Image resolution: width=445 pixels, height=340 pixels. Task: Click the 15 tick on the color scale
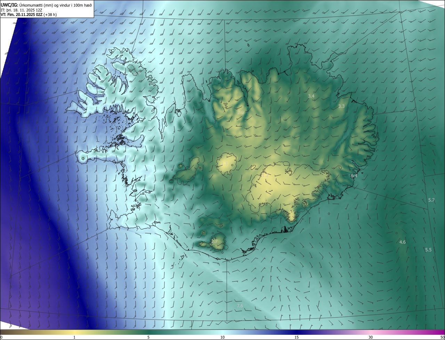click(297, 337)
